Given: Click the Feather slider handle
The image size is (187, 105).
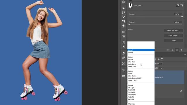Looking at the screenshot, I should (129, 24).
